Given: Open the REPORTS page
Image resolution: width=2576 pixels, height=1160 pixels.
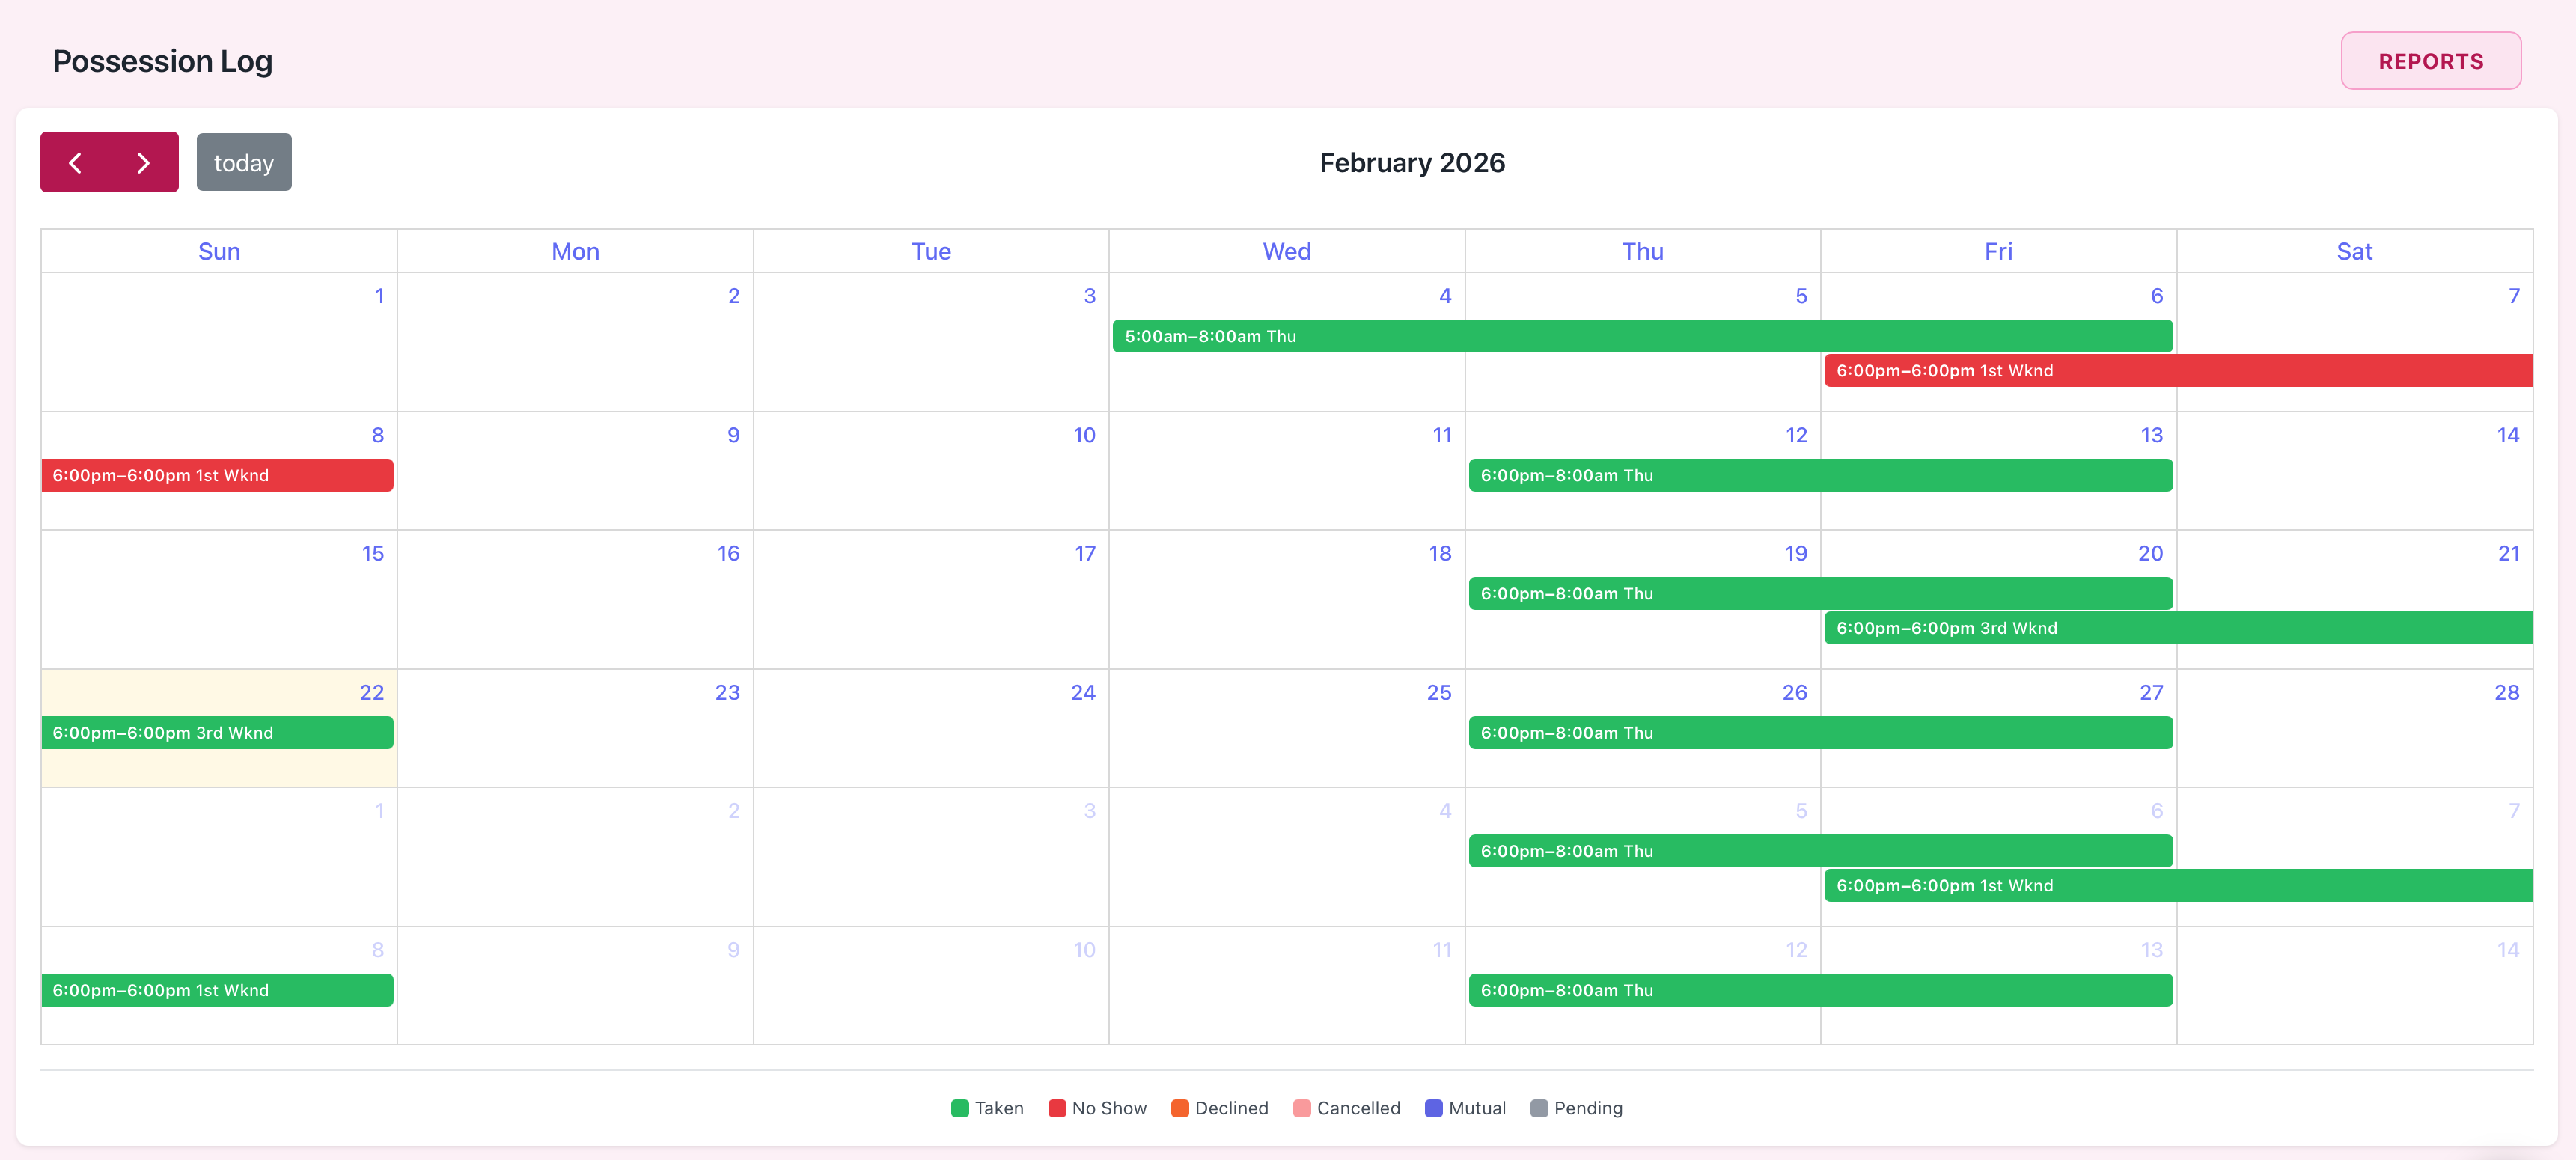Looking at the screenshot, I should (x=2431, y=60).
